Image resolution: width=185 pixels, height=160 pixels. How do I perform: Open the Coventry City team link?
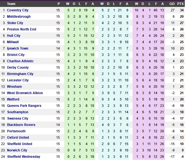tap(18, 10)
